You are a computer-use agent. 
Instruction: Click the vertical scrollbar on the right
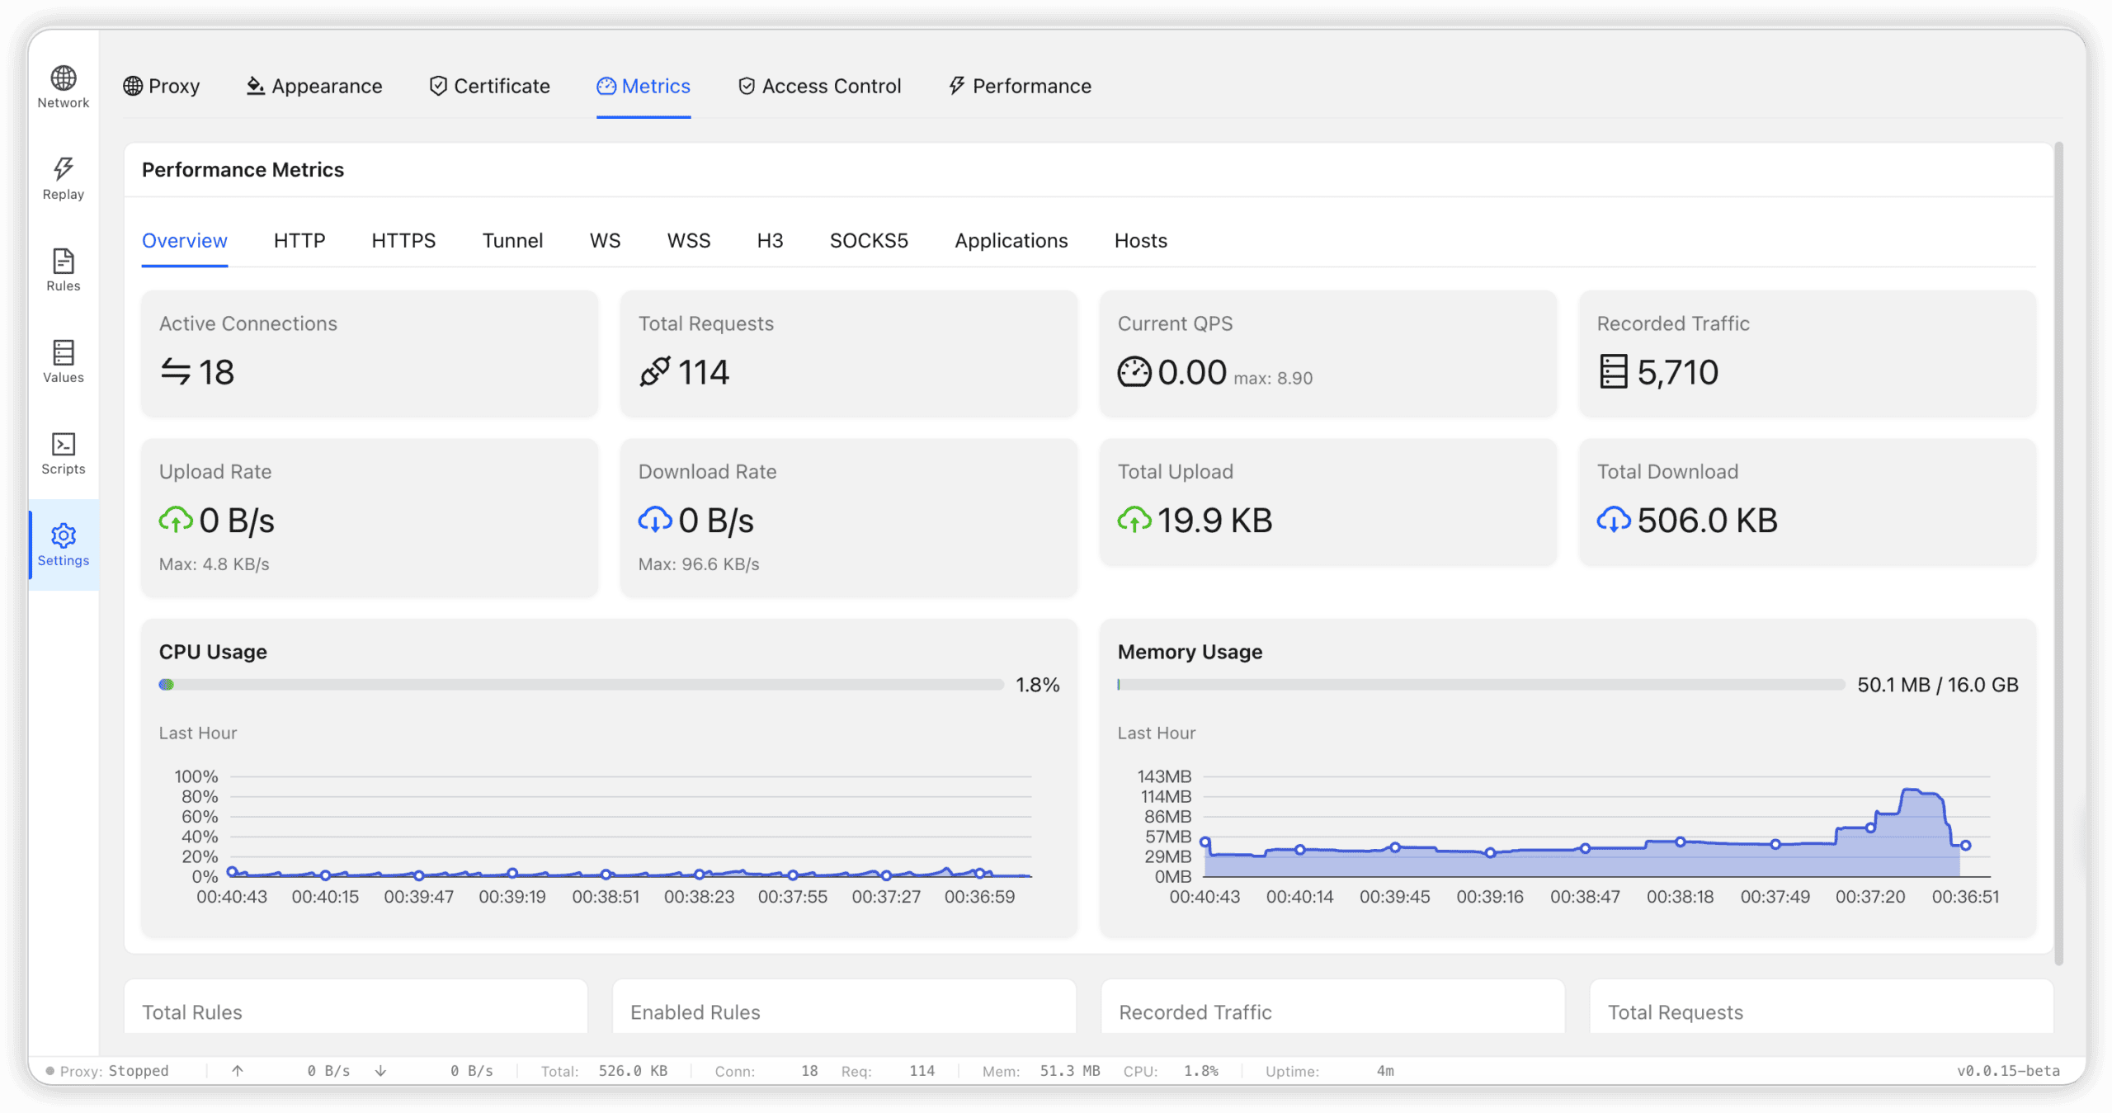coord(2059,553)
